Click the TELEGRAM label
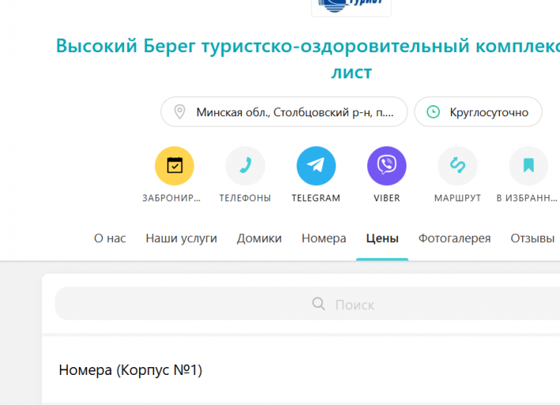The width and height of the screenshot is (560, 405). coord(316,198)
